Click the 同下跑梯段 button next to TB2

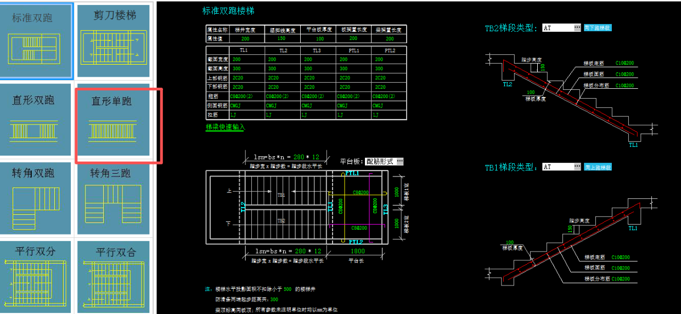tap(597, 27)
